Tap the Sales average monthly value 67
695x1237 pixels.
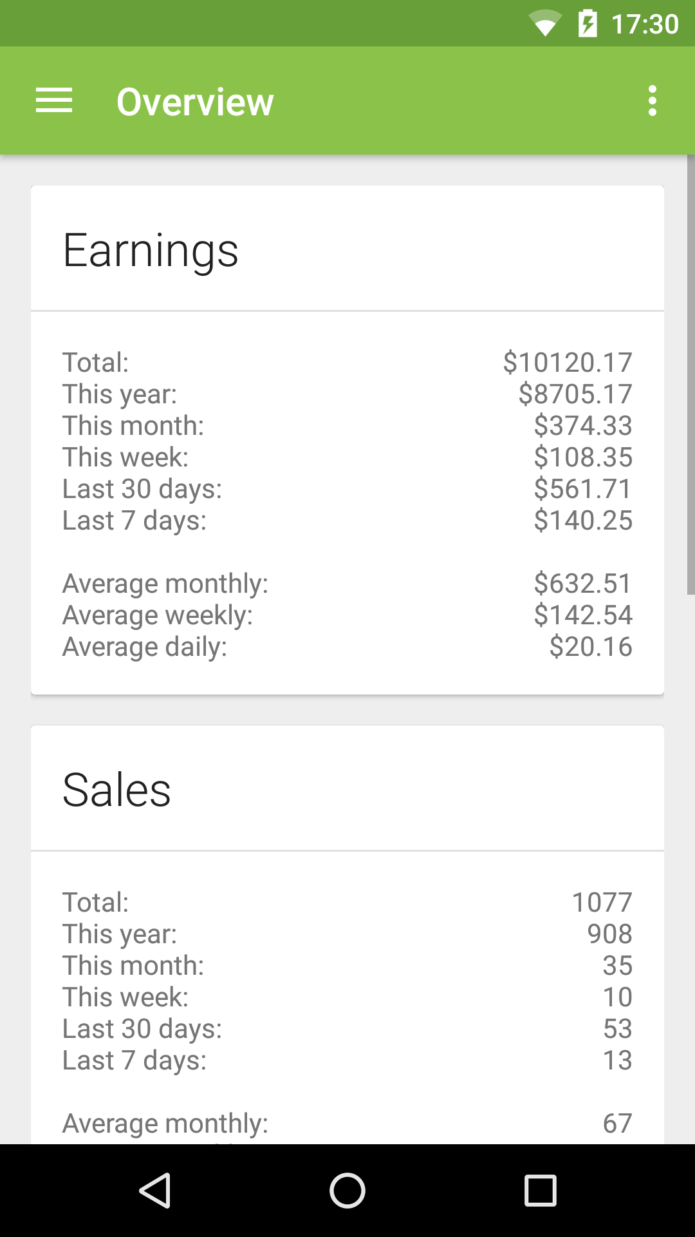(x=618, y=1123)
